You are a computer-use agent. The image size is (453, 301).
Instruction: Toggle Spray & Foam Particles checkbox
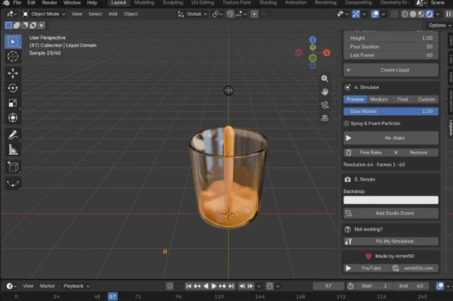click(346, 123)
